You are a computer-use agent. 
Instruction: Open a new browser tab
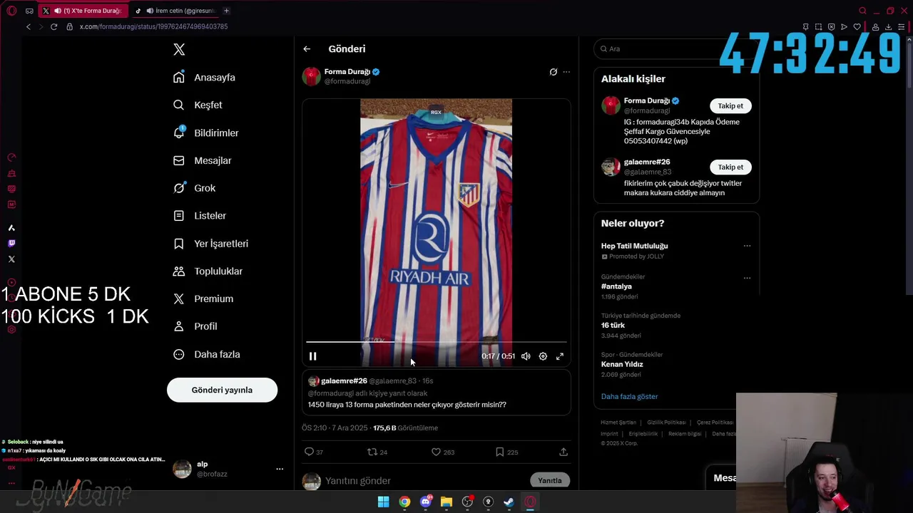click(x=226, y=11)
